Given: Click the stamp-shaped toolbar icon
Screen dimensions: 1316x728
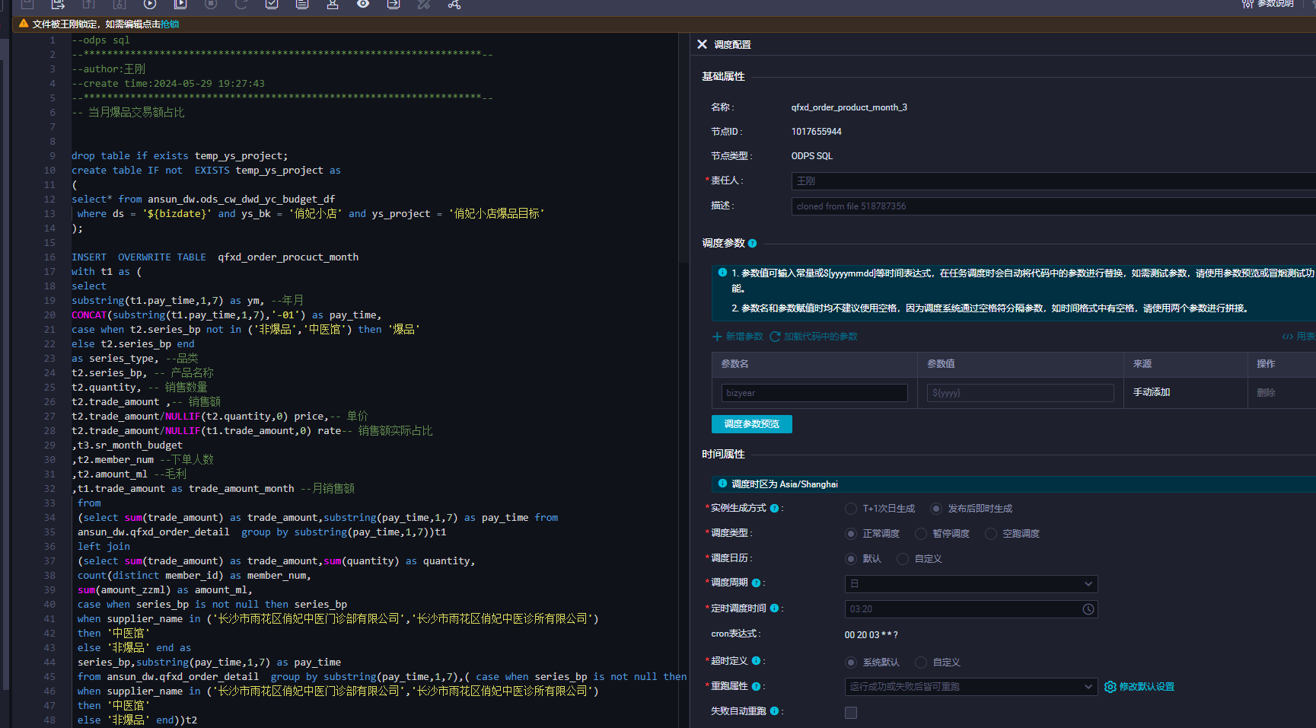Looking at the screenshot, I should (333, 4).
